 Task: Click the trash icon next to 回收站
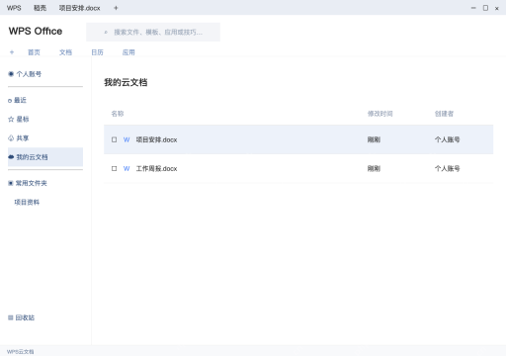click(x=11, y=317)
